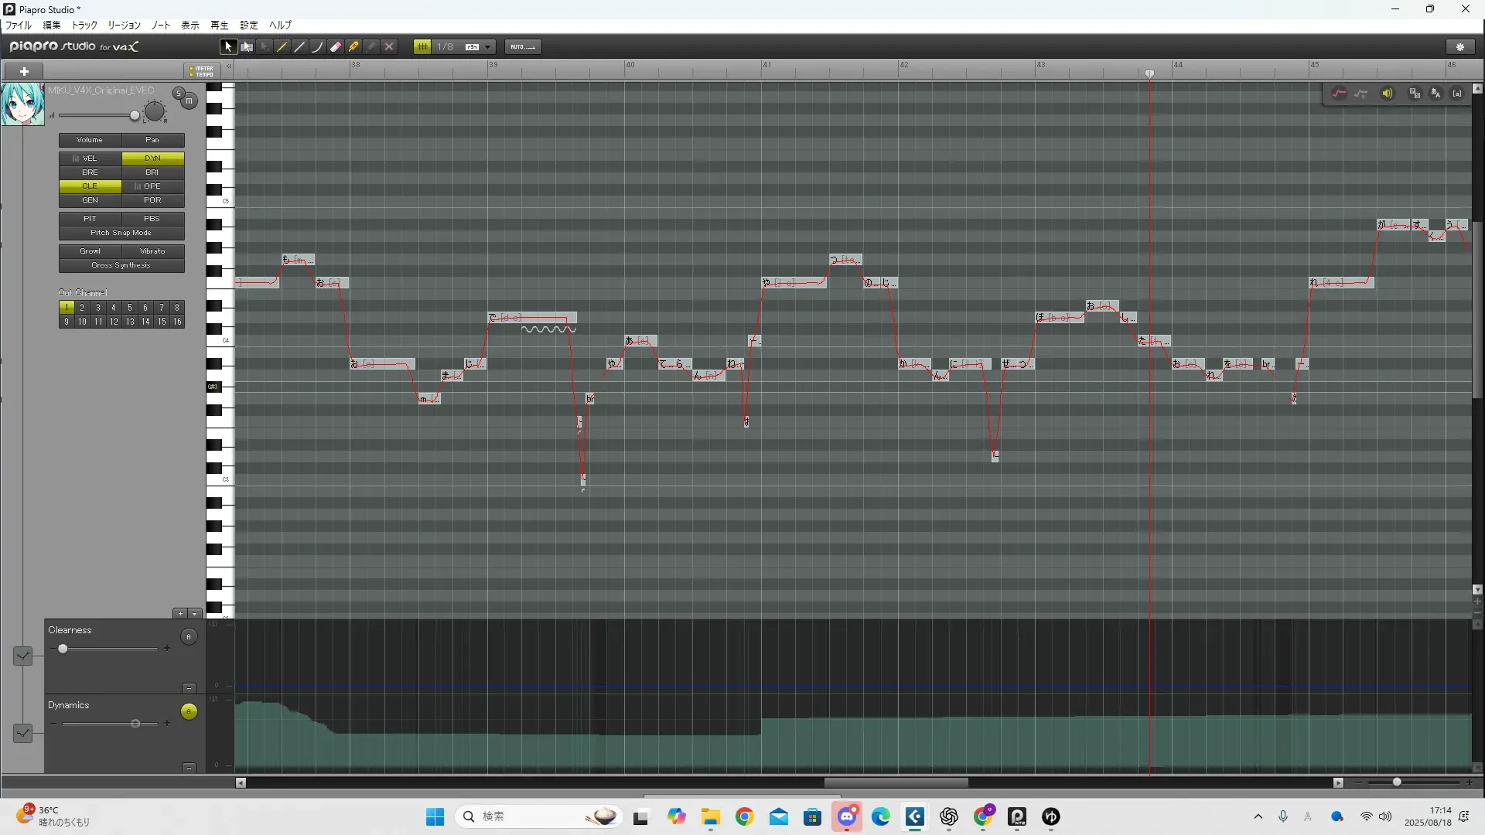Image resolution: width=1485 pixels, height=835 pixels.
Task: Click the あA lyric display icon
Action: (x=1436, y=94)
